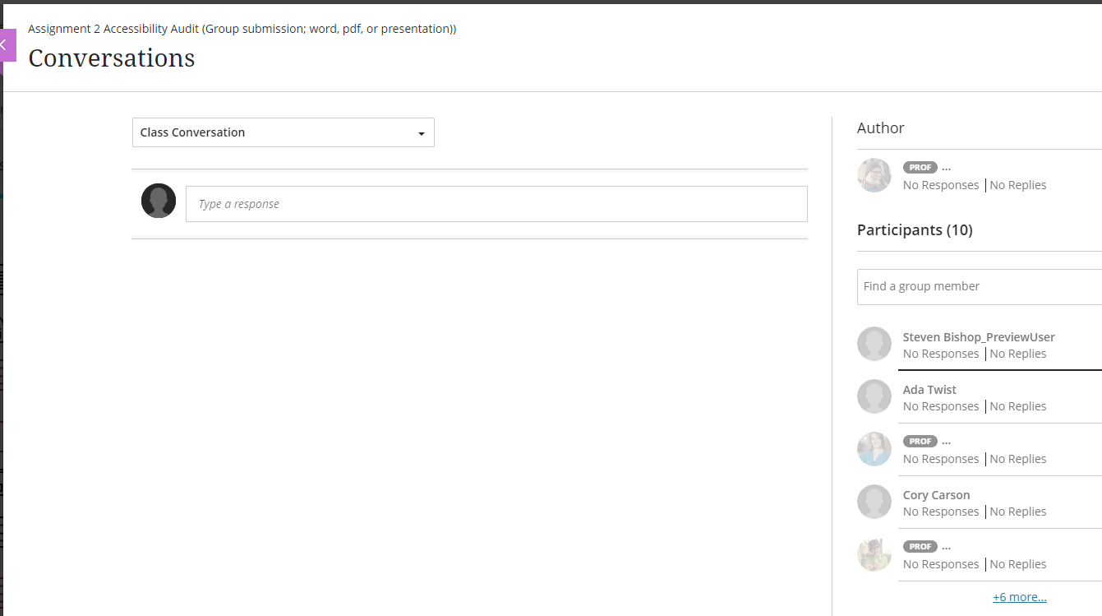Viewport: 1102px width, 616px height.
Task: Focus the Find a group member search box
Action: pos(978,286)
